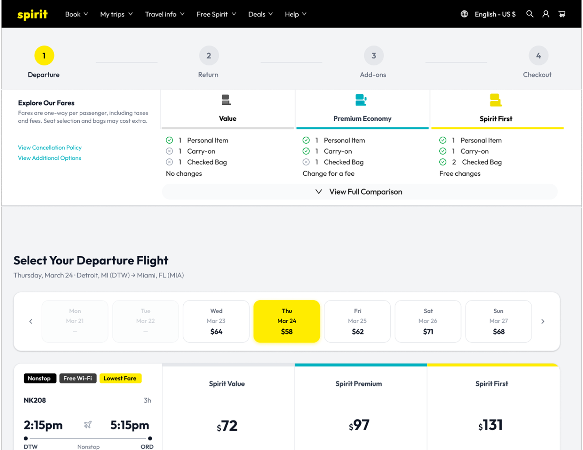Open the Deals menu

pos(260,14)
